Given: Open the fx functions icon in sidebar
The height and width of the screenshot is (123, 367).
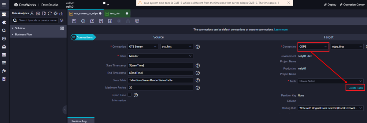Looking at the screenshot, I should click(4, 71).
